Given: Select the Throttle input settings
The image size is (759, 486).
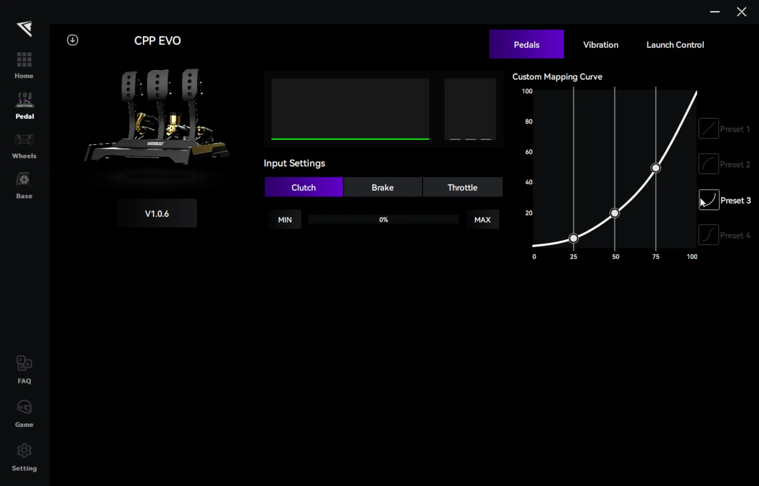Looking at the screenshot, I should [x=462, y=188].
